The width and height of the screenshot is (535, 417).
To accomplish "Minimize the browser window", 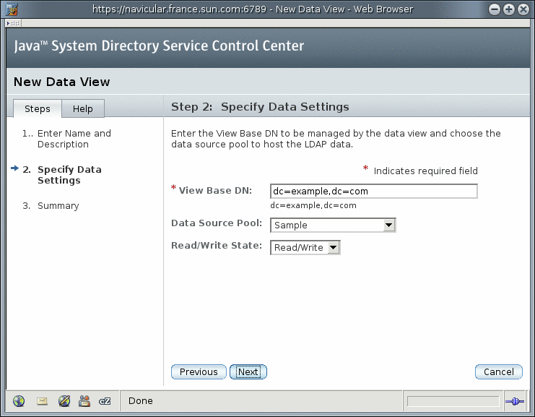I will [x=494, y=9].
